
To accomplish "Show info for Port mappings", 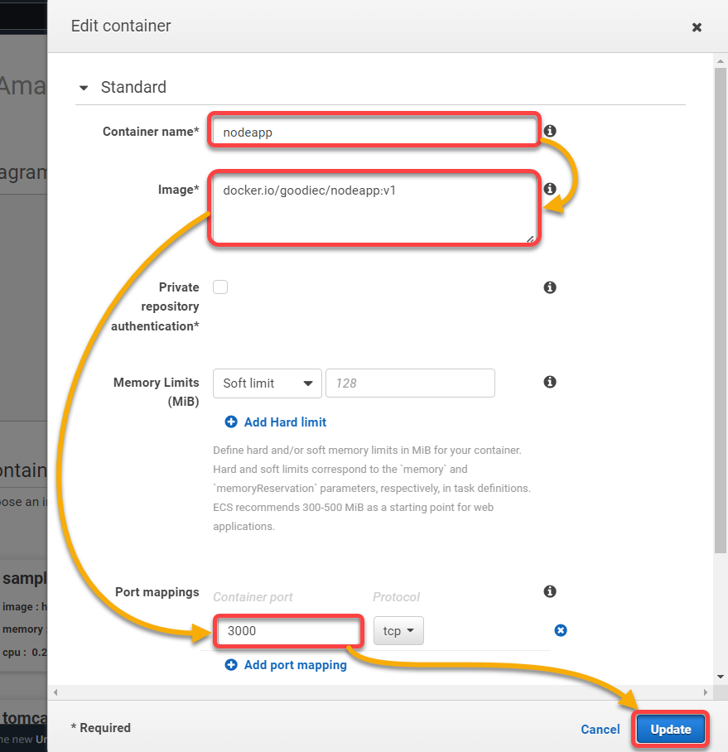I will [550, 591].
